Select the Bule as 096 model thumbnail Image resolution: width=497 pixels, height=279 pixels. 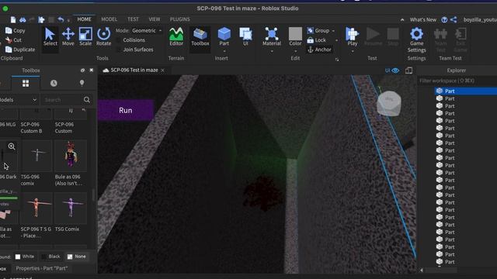coord(71,155)
